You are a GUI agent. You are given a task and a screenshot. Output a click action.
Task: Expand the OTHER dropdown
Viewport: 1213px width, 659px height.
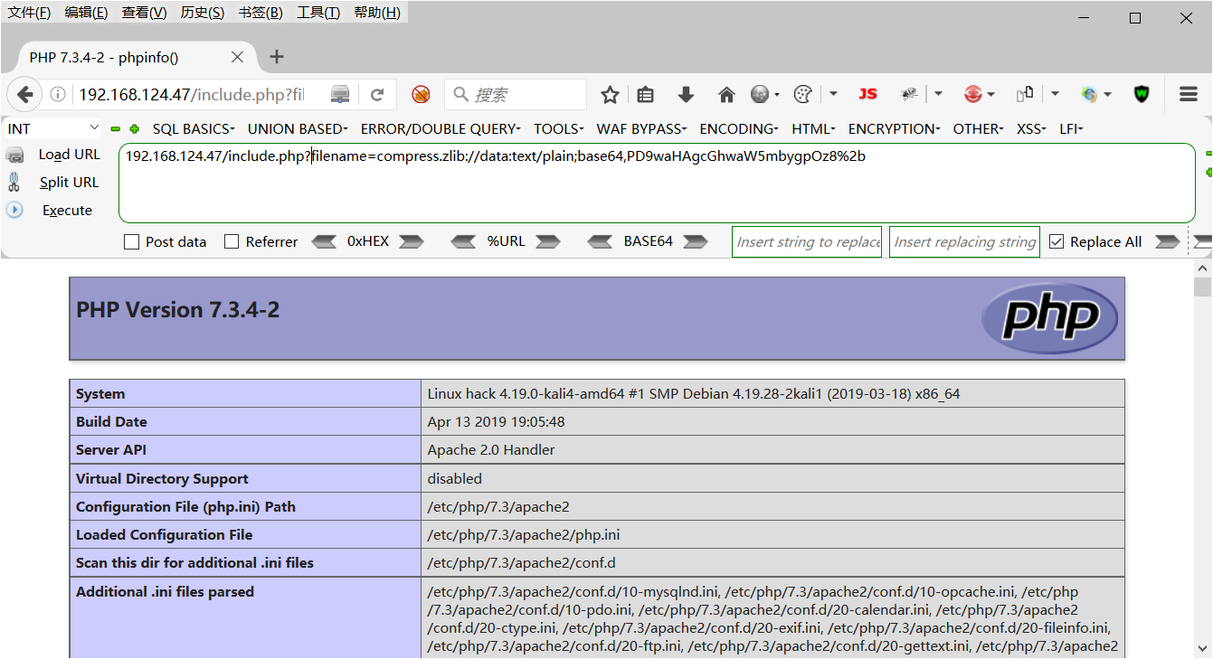979,129
